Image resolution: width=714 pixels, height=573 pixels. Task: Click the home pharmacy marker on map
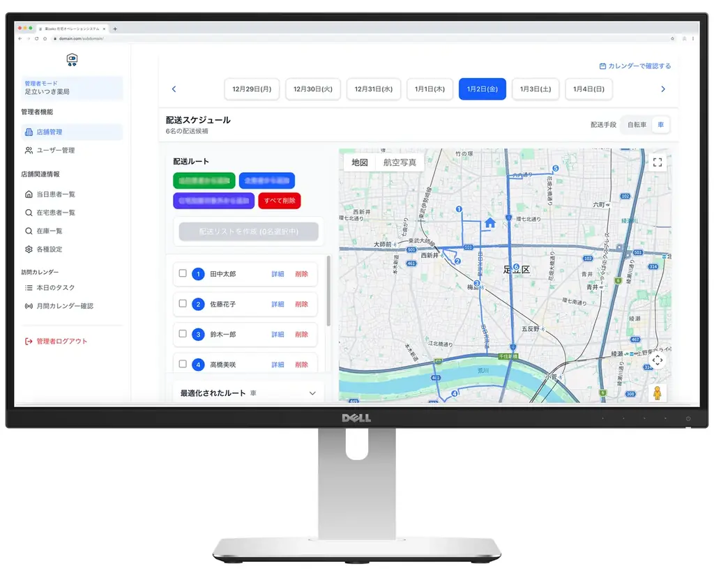point(489,222)
